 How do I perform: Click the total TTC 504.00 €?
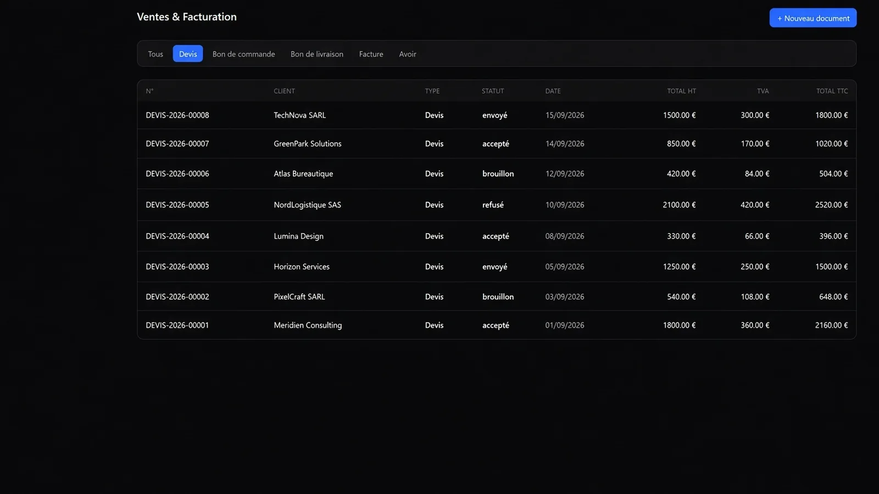point(833,173)
